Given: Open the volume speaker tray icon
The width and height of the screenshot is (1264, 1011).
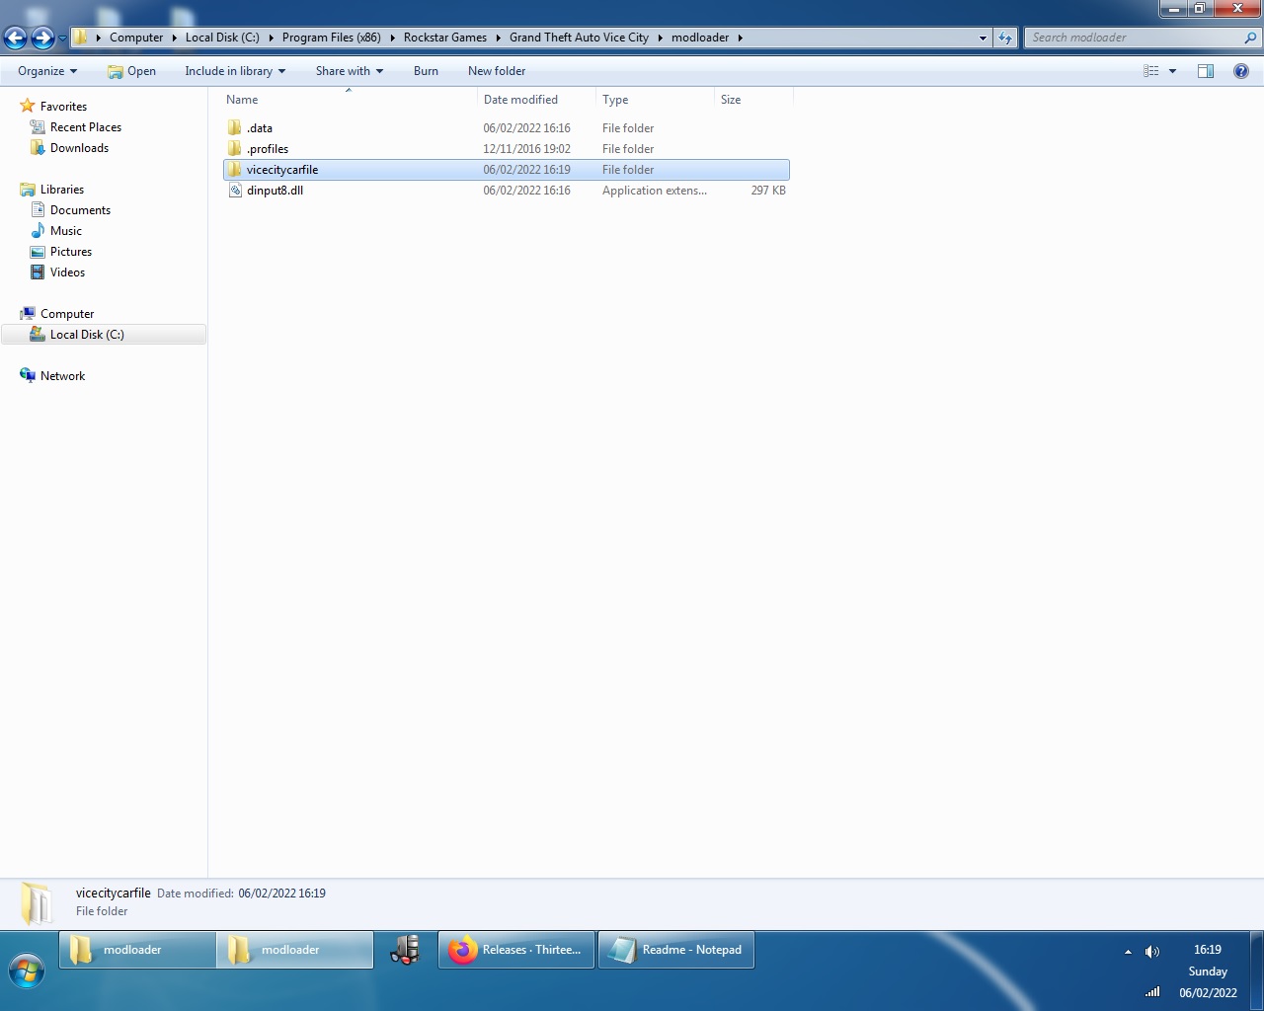Looking at the screenshot, I should click(1151, 952).
